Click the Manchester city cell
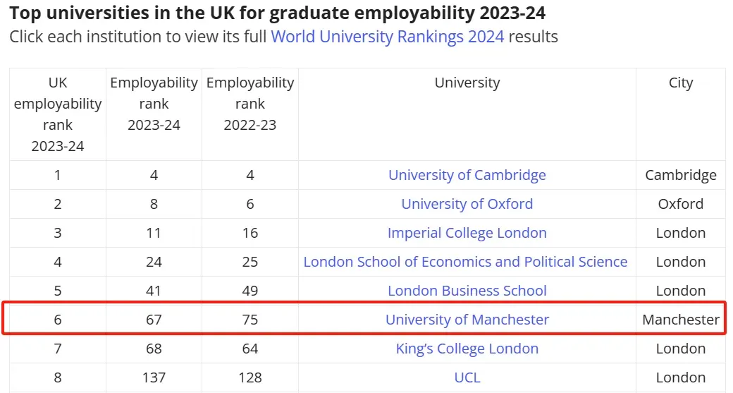733x393 pixels. (x=681, y=320)
